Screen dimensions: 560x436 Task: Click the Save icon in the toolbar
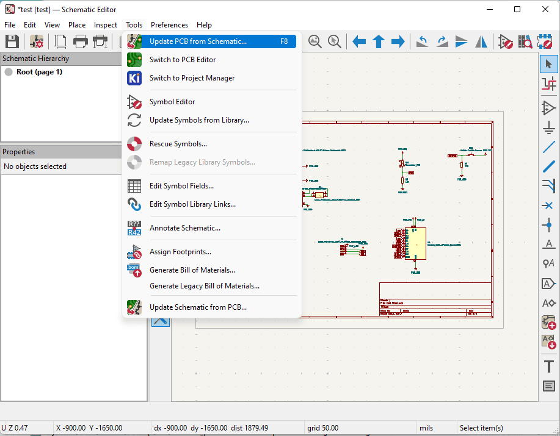tap(12, 41)
